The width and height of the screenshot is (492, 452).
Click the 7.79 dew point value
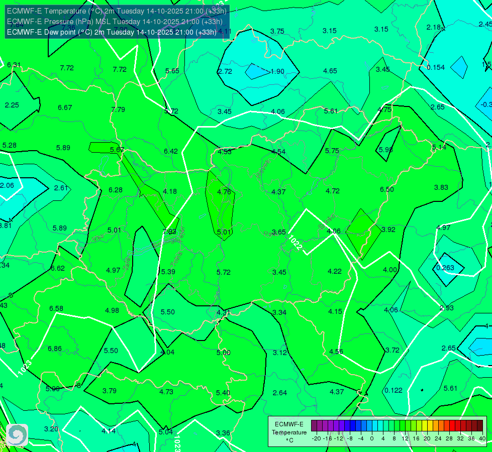coord(118,110)
